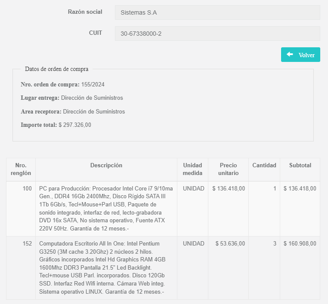This screenshot has width=328, height=304.
Task: Select the Importe total amount
Action: (74, 125)
